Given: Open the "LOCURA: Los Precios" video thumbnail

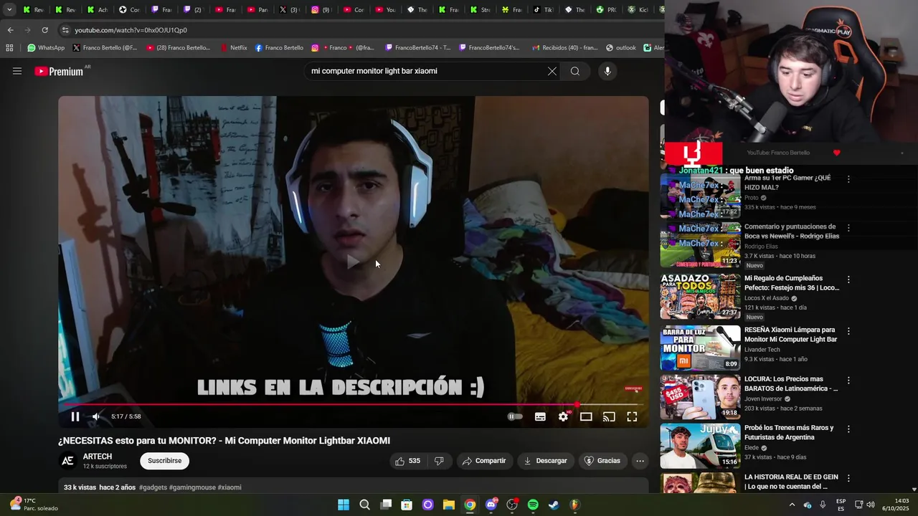Looking at the screenshot, I should pyautogui.click(x=700, y=396).
